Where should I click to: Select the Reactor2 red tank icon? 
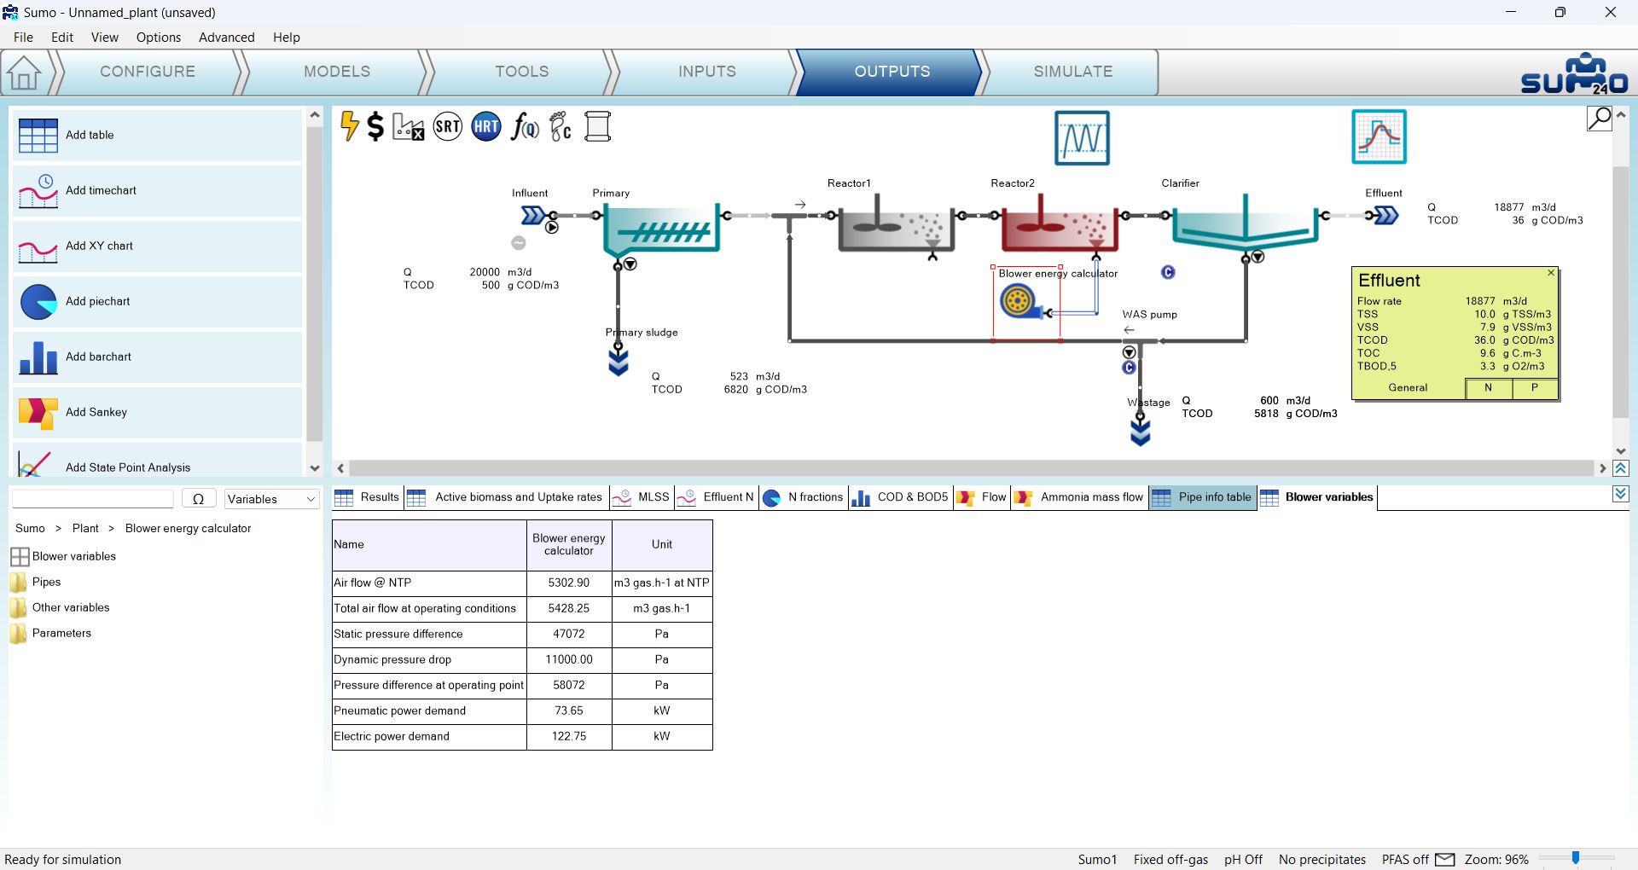pos(1058,224)
